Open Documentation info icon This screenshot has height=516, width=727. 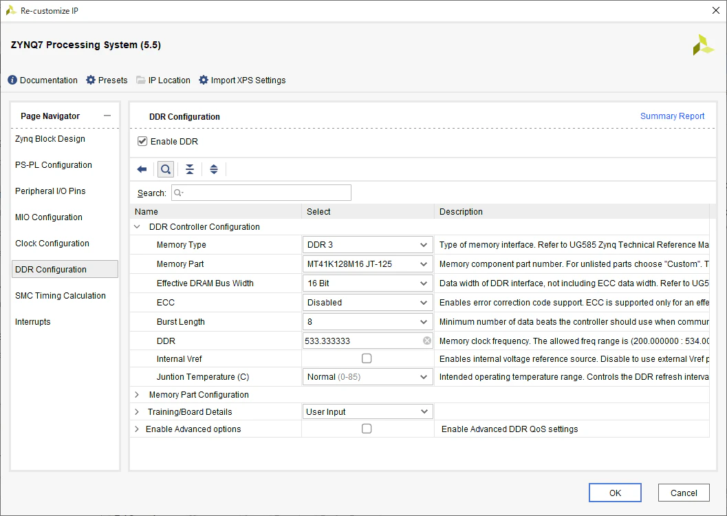(12, 80)
